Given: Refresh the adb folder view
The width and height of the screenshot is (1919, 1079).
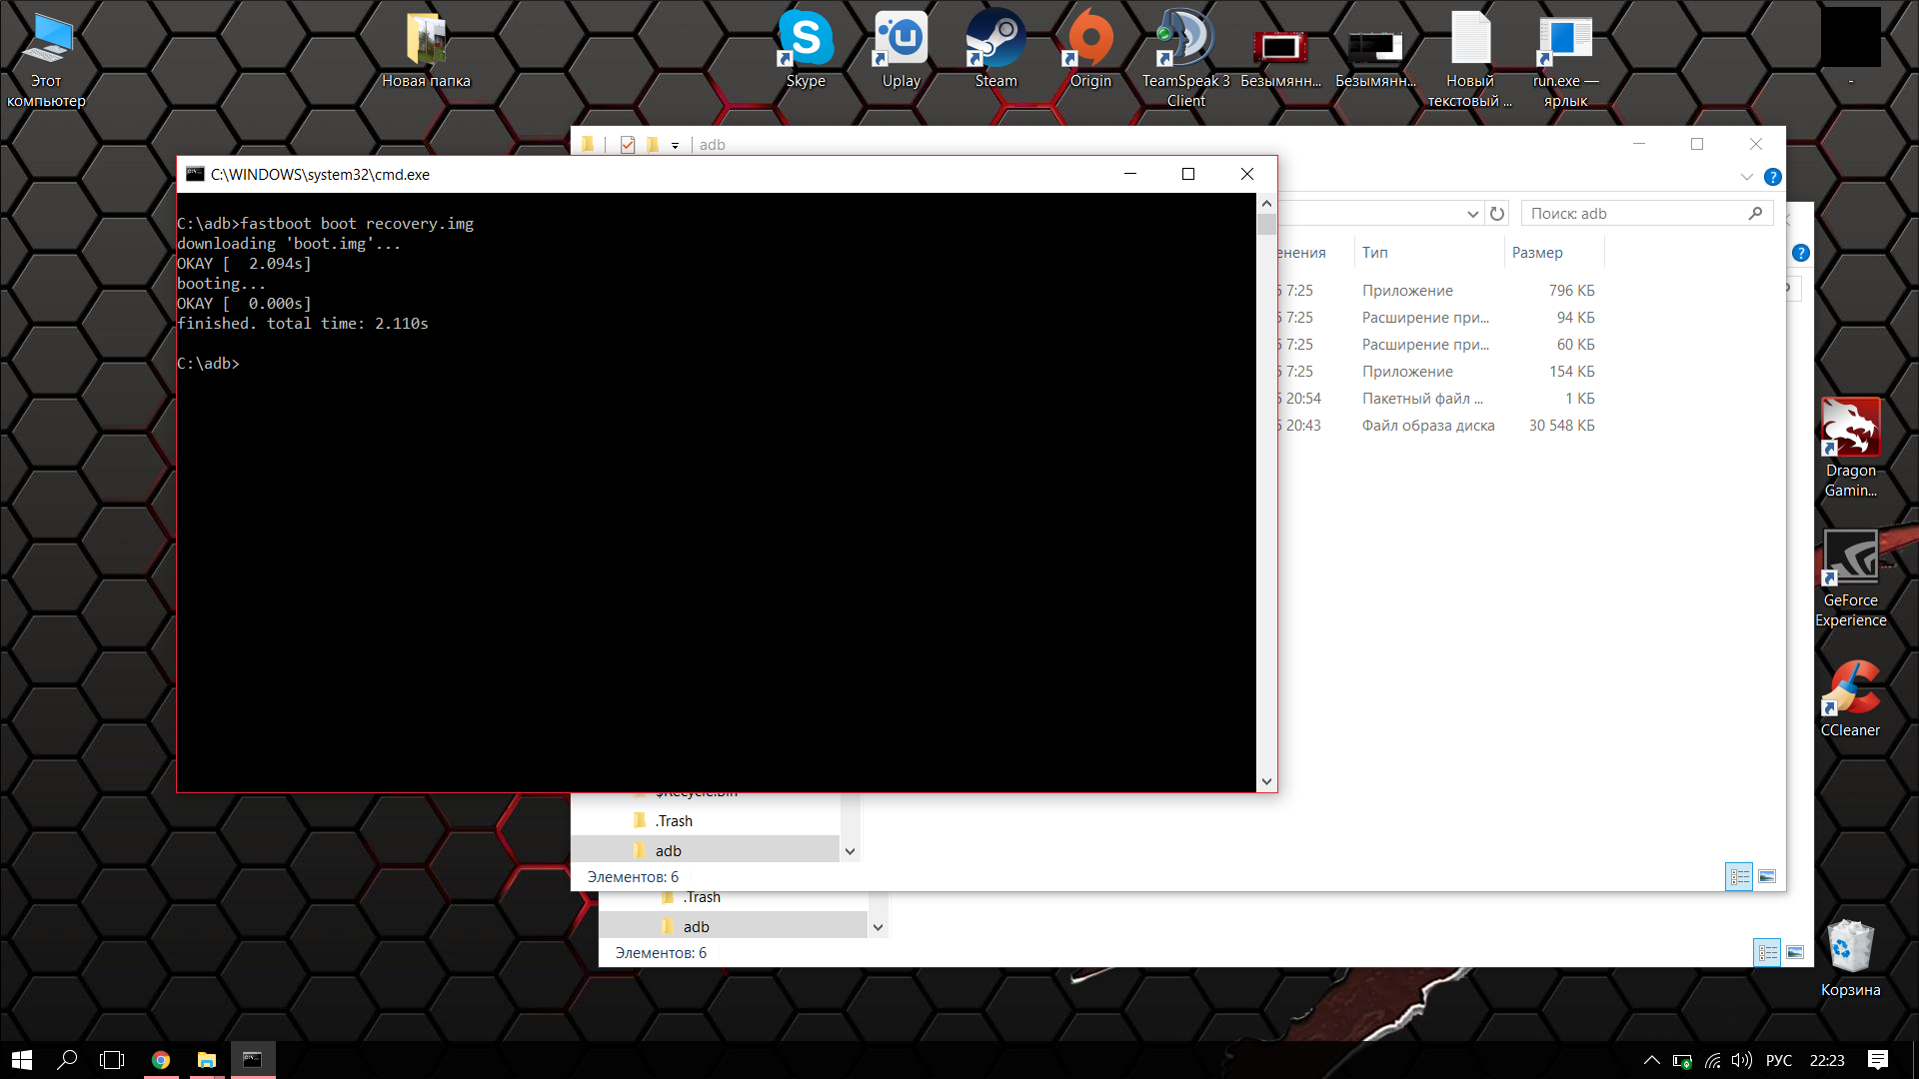Looking at the screenshot, I should click(x=1497, y=214).
